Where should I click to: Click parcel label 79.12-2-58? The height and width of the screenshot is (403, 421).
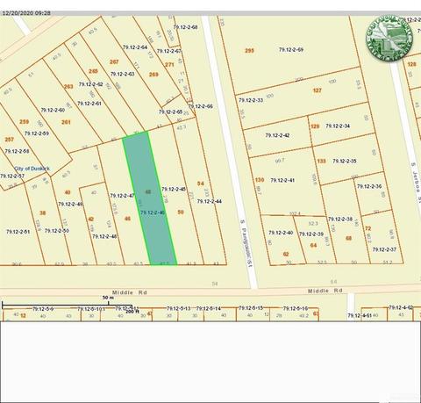coord(17,151)
